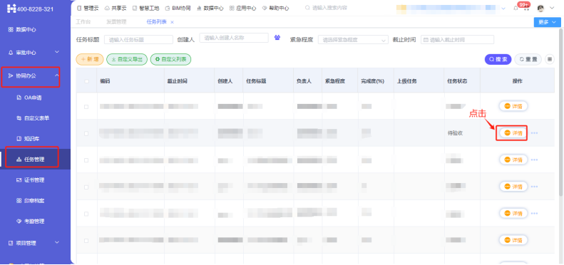Image resolution: width=564 pixels, height=265 pixels.
Task: Click the 自定义导出 button
Action: coord(127,59)
